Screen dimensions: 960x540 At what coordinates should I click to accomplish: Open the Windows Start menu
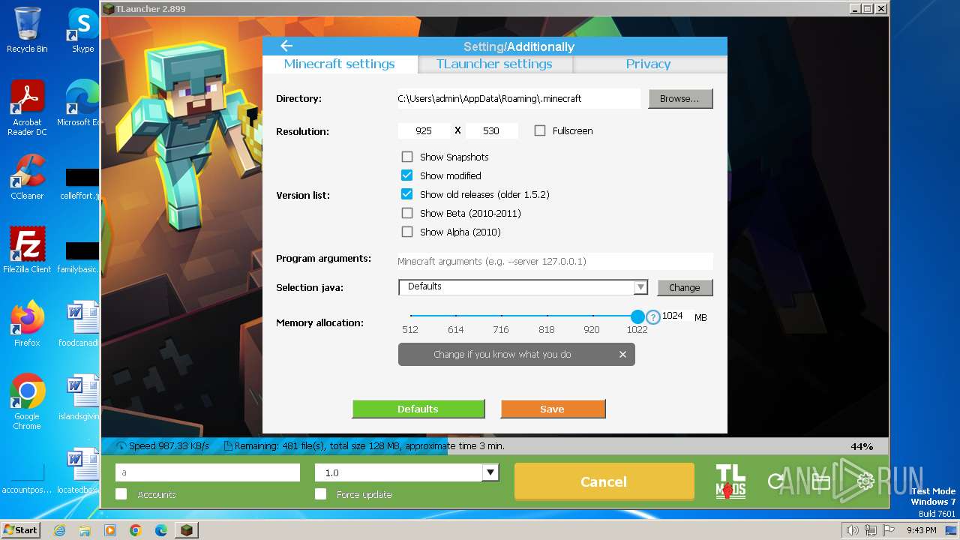point(21,530)
